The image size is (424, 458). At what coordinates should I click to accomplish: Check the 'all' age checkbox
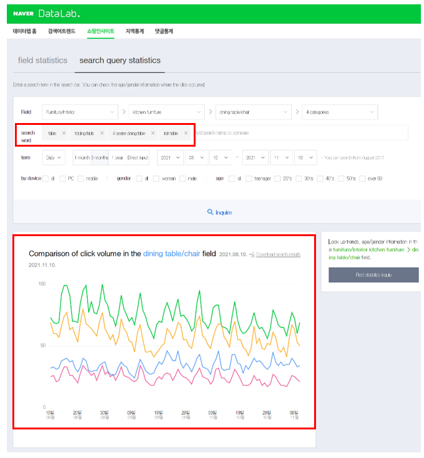pos(232,179)
